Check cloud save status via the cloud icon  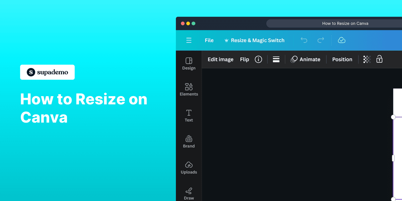point(341,40)
